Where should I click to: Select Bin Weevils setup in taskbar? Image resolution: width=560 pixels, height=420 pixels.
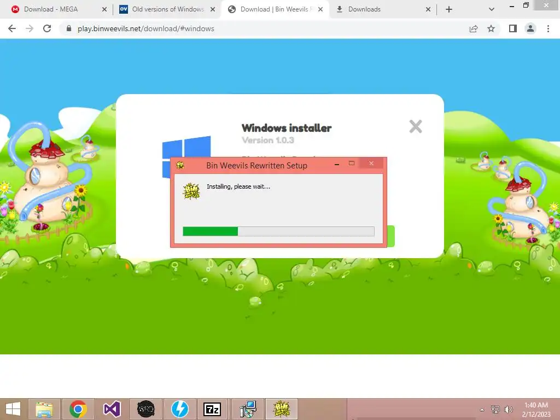pyautogui.click(x=282, y=409)
